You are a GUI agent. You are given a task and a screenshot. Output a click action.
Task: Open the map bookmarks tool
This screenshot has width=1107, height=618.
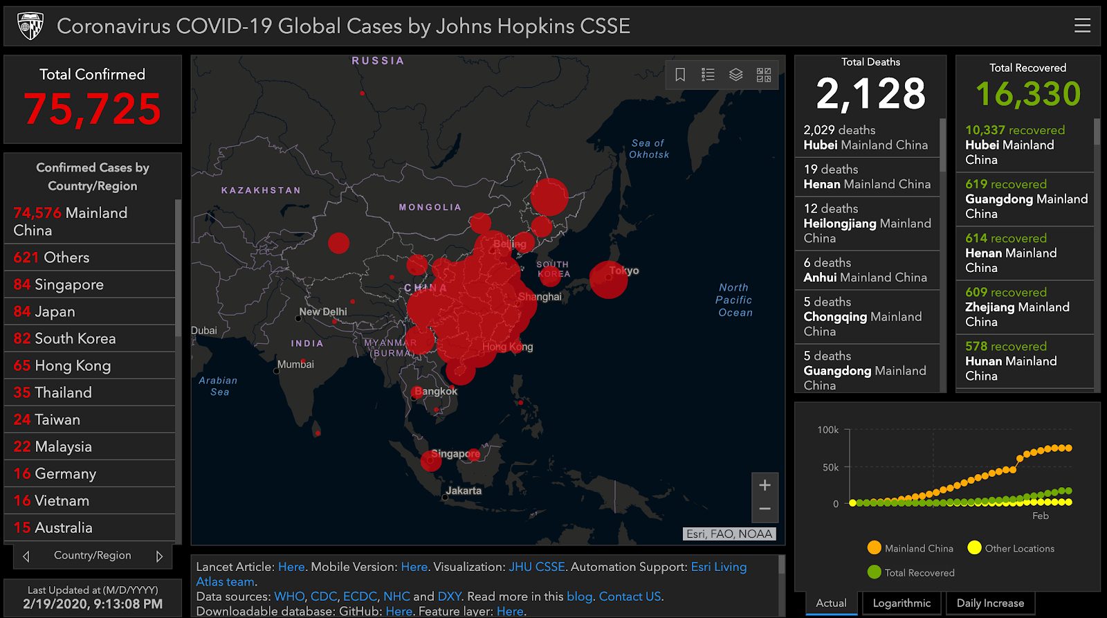[680, 75]
